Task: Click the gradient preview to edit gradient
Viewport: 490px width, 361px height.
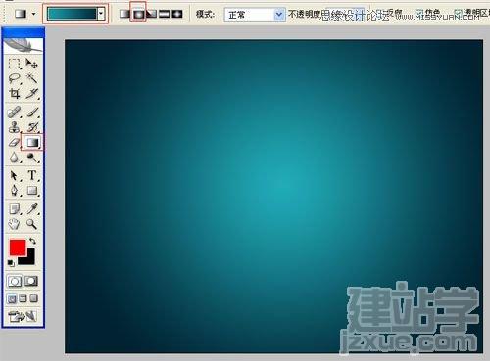Action: 73,14
